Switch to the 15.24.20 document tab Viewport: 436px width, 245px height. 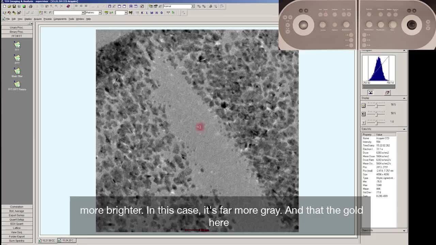click(x=67, y=241)
